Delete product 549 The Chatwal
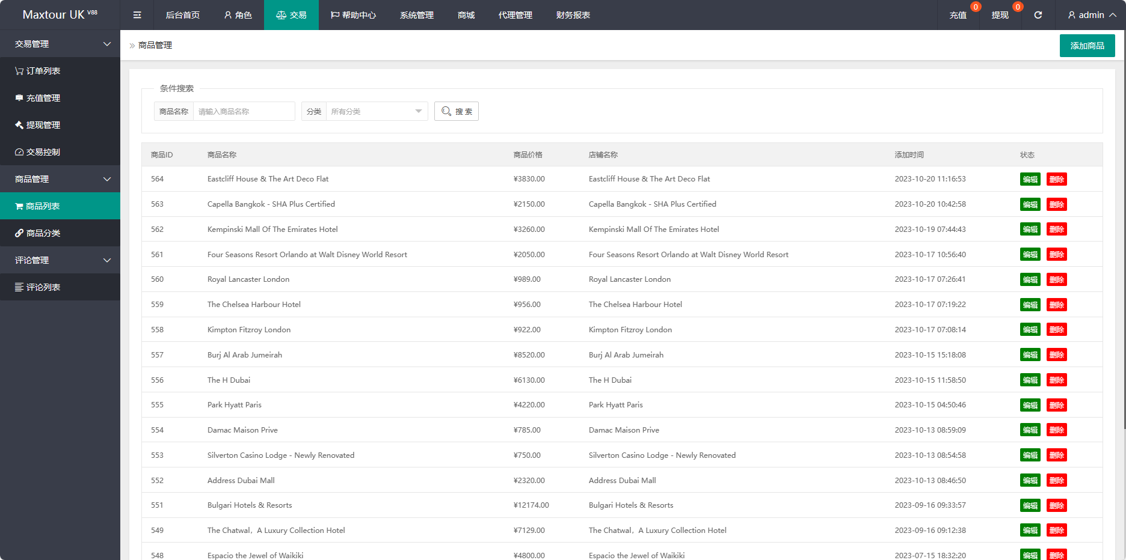The width and height of the screenshot is (1126, 560). pyautogui.click(x=1057, y=531)
